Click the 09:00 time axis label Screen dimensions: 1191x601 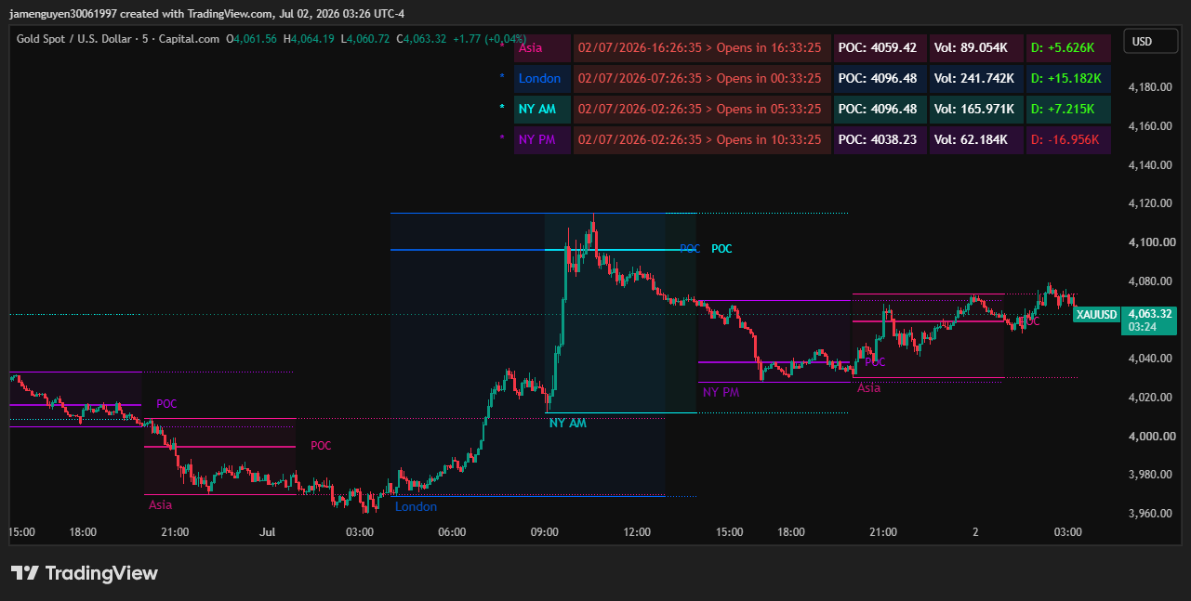544,532
